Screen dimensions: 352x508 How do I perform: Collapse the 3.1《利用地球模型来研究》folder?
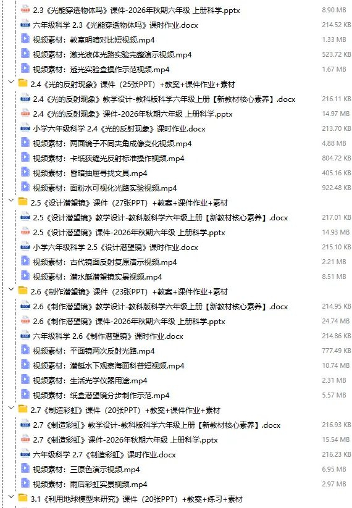pyautogui.click(x=10, y=497)
